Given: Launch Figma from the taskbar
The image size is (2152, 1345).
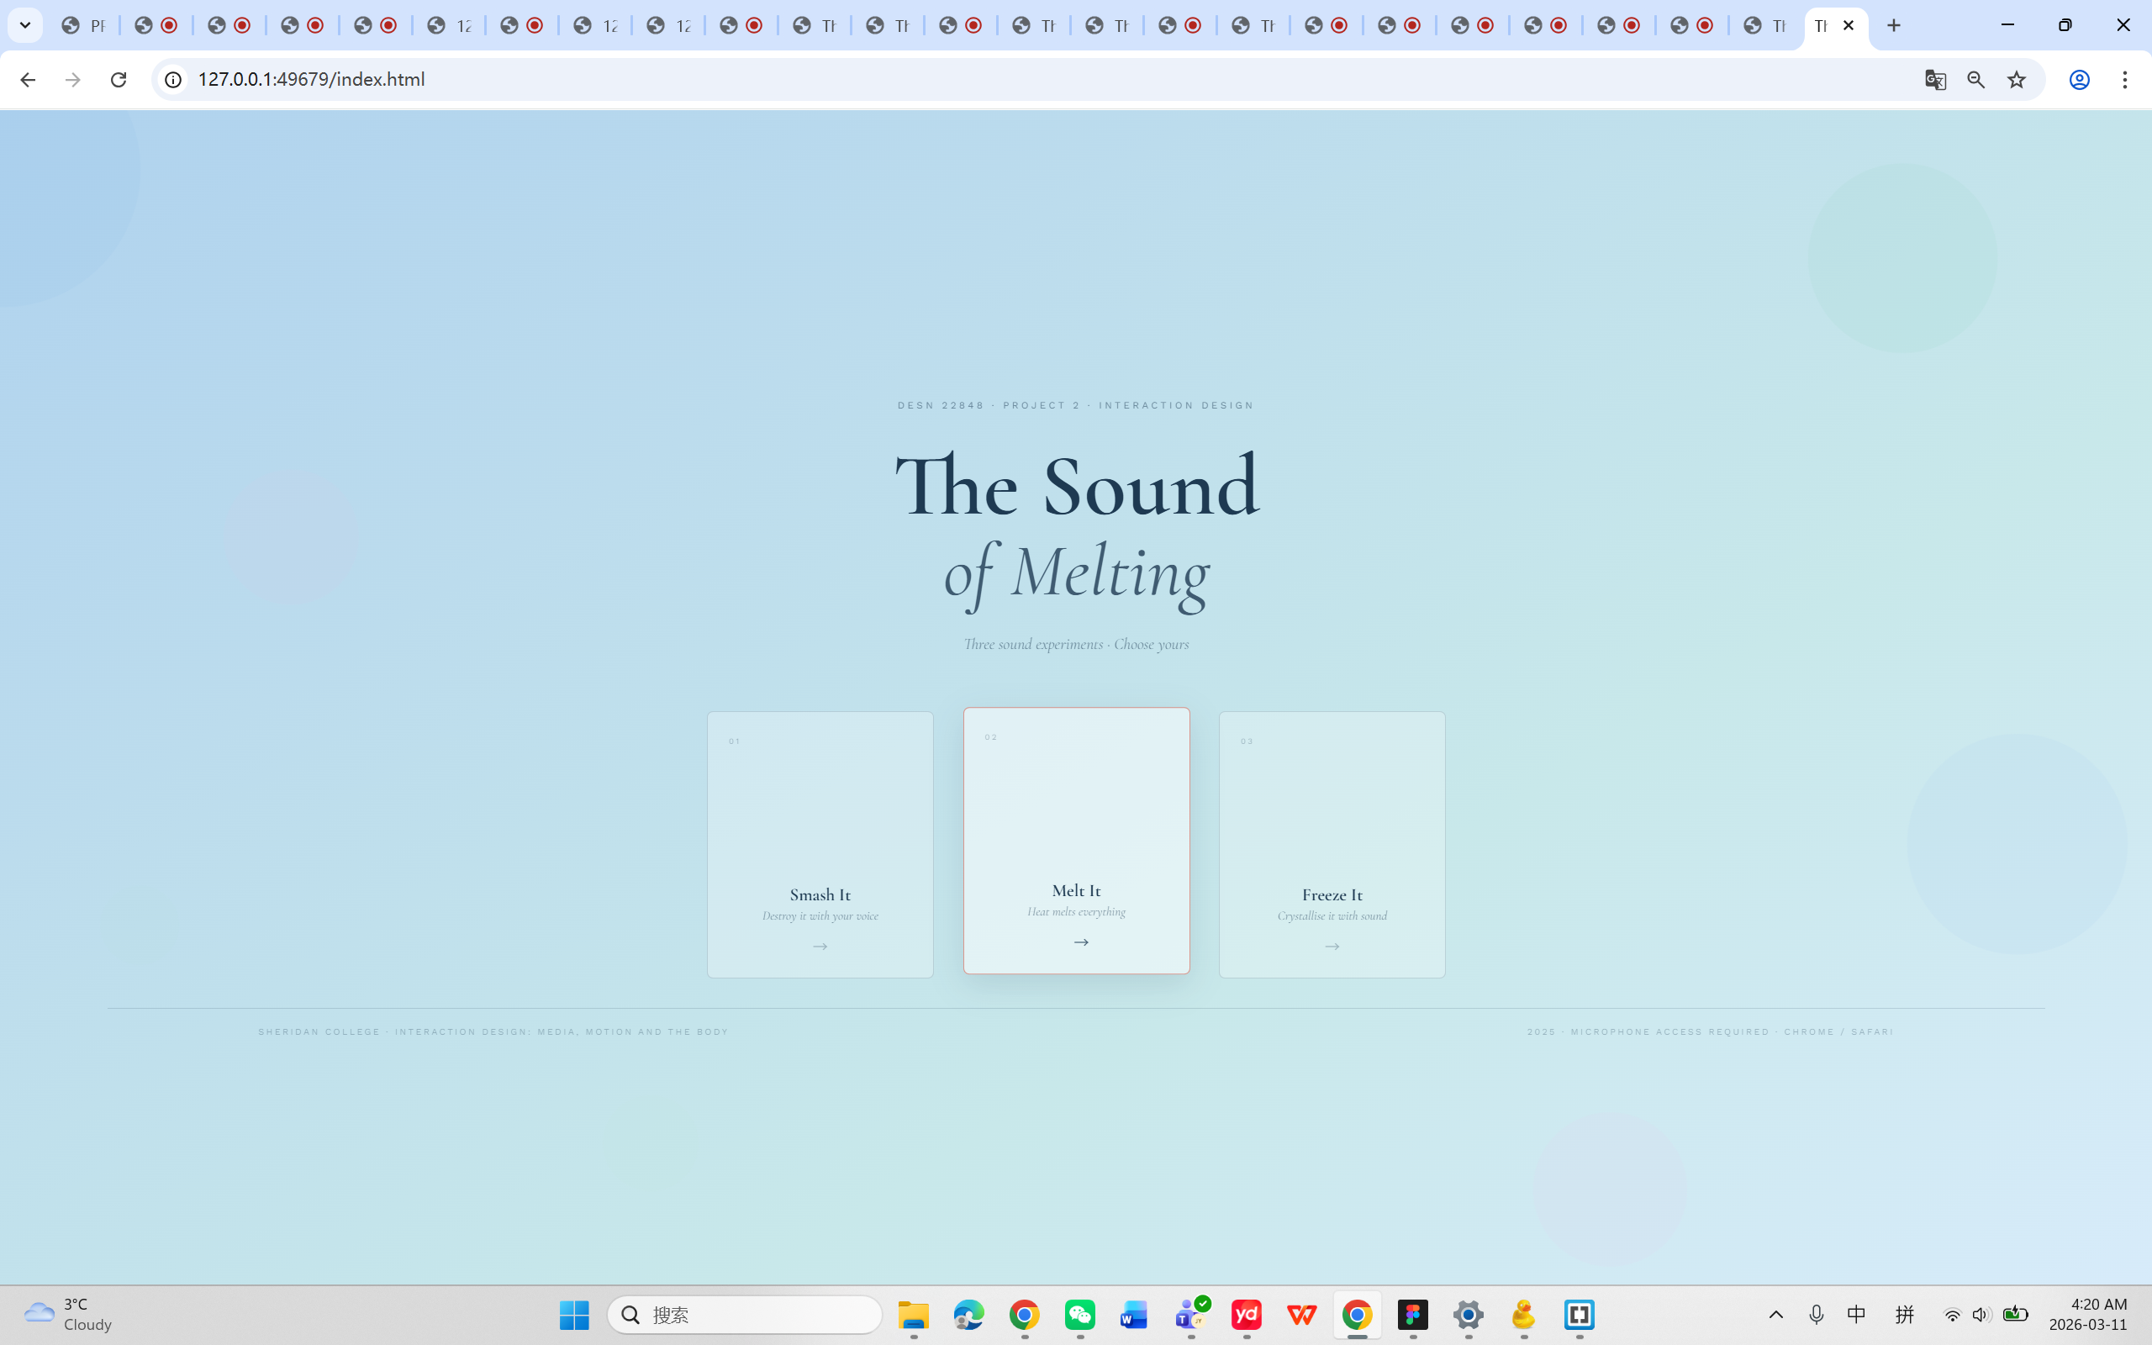Looking at the screenshot, I should click(1413, 1315).
